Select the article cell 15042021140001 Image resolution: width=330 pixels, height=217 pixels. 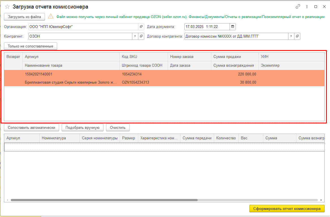tap(71, 74)
